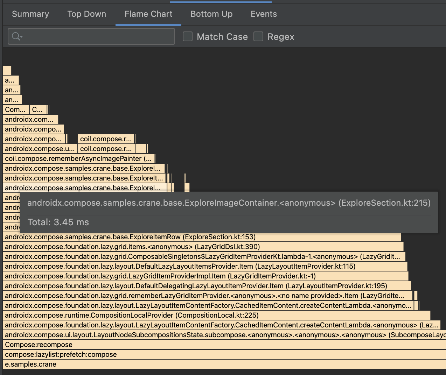Switch to the Summary tab

tap(30, 14)
